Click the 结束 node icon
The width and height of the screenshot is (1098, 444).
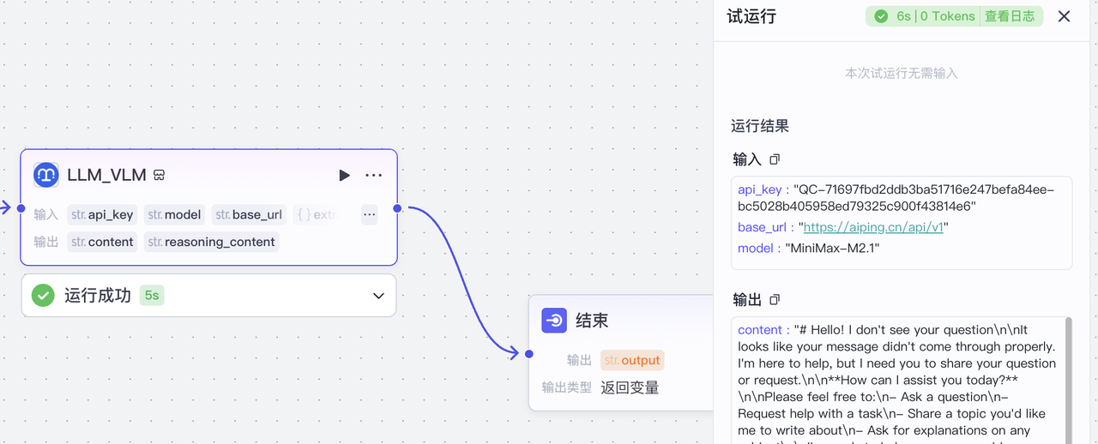[x=554, y=321]
